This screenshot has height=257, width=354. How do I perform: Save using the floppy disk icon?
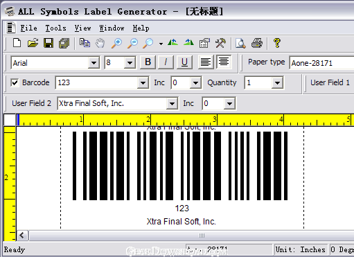coord(48,43)
